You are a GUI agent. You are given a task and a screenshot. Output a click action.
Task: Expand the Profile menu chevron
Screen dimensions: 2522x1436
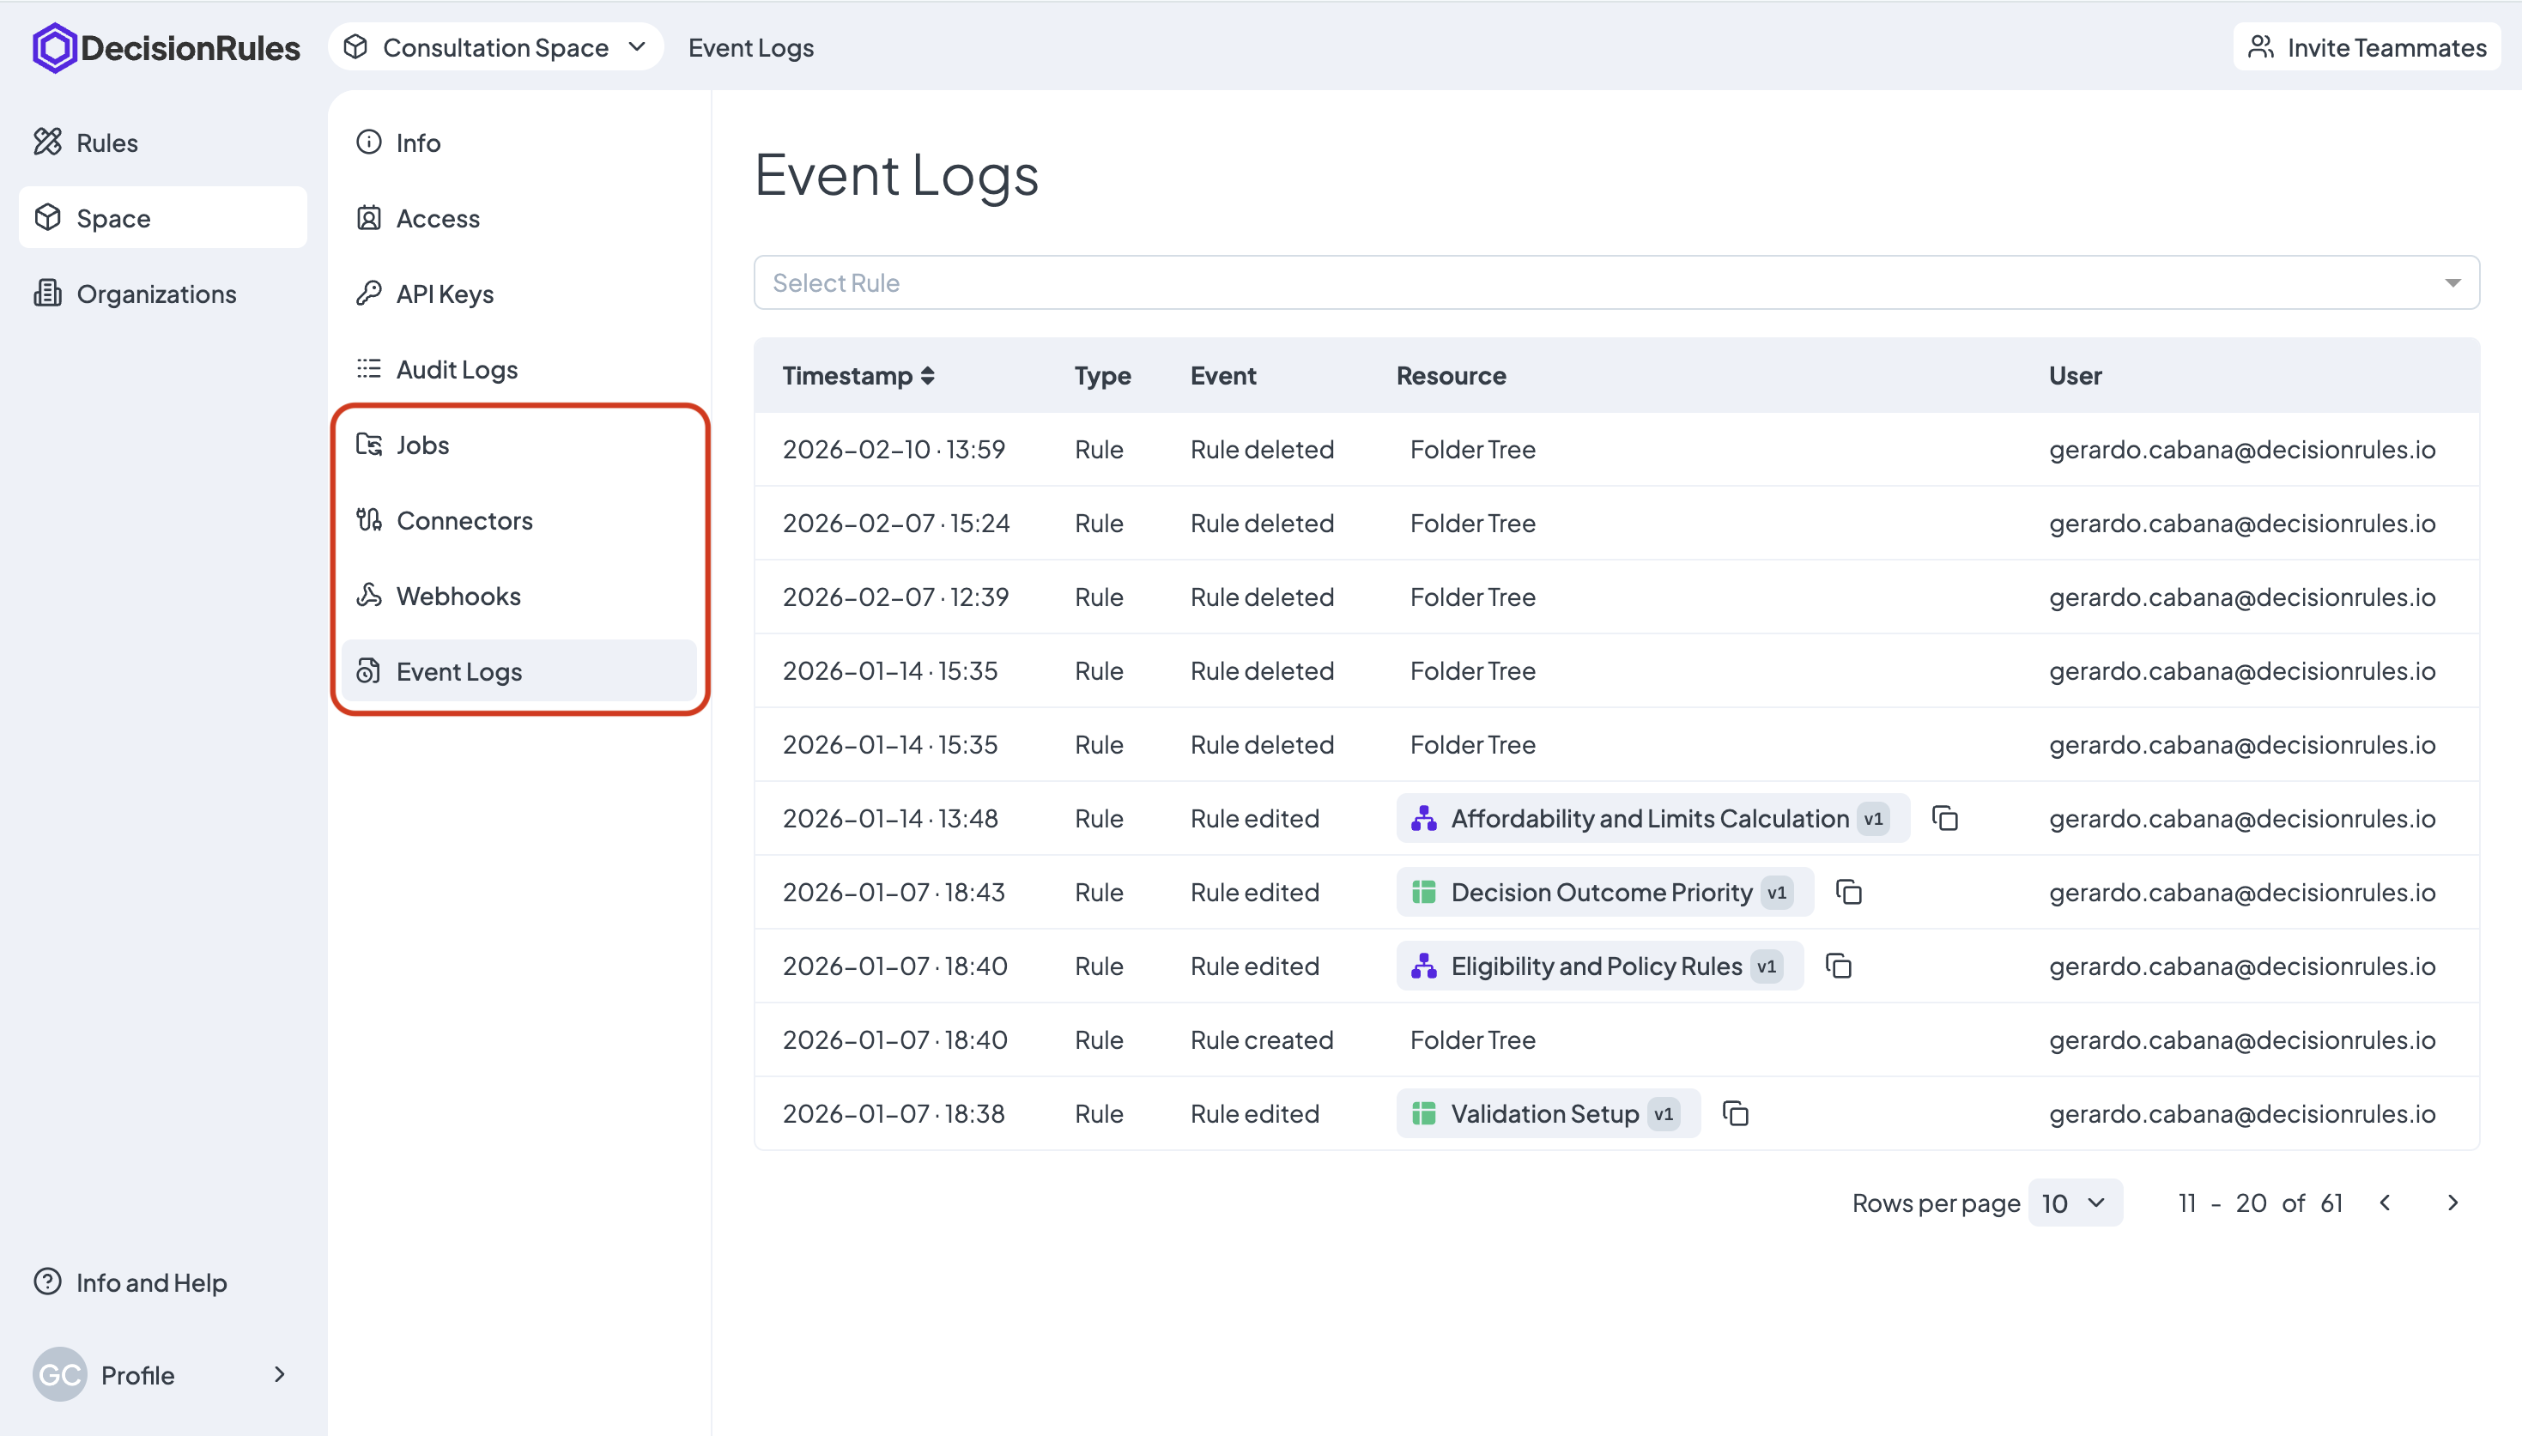(x=279, y=1374)
